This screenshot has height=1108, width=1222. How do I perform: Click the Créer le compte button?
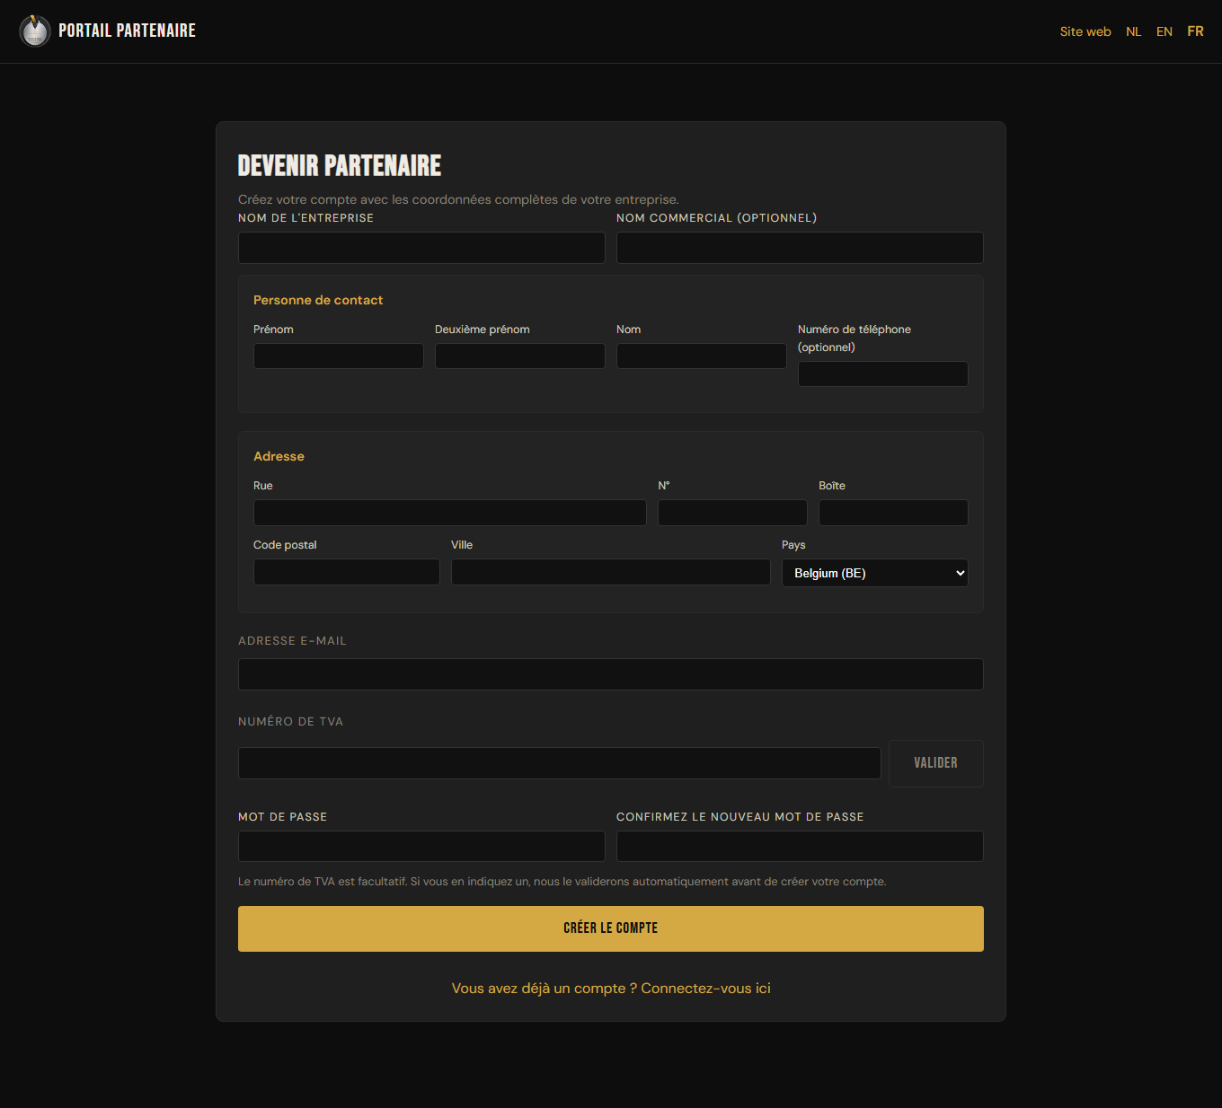611,928
